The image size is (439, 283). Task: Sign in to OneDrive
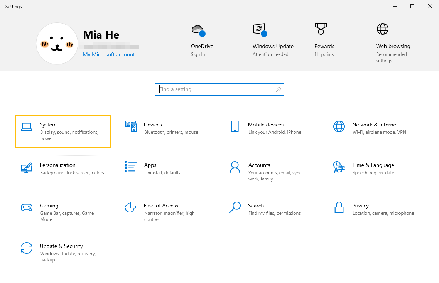pos(201,40)
